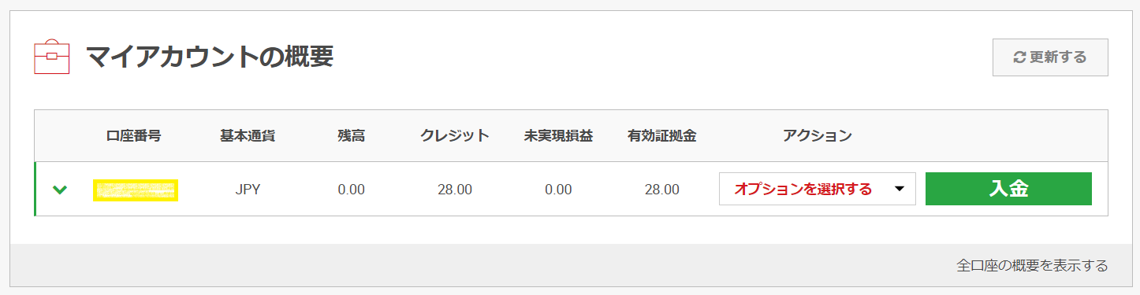Click the 基本通貨 column header
This screenshot has width=1140, height=295.
coord(248,135)
